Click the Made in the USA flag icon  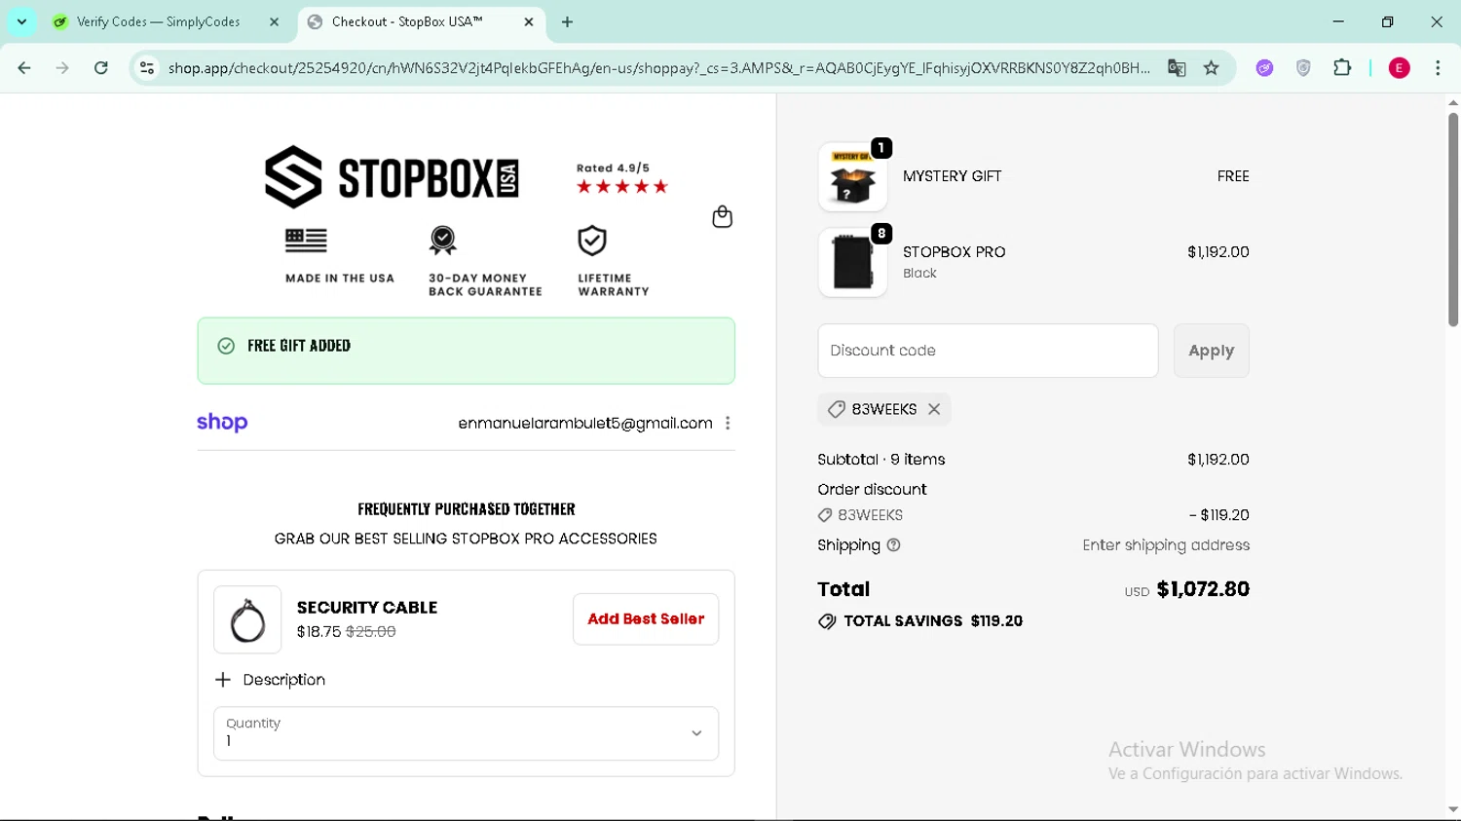tap(306, 240)
